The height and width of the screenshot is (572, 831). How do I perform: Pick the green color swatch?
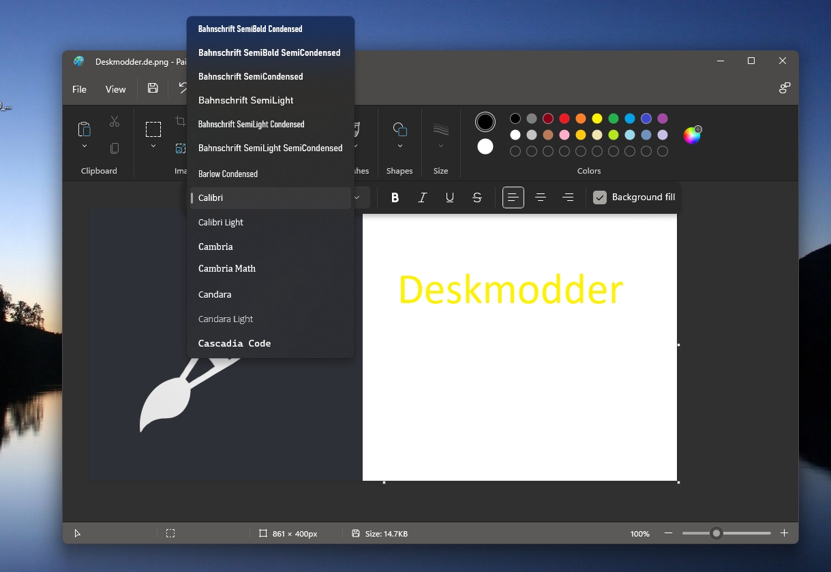tap(614, 118)
